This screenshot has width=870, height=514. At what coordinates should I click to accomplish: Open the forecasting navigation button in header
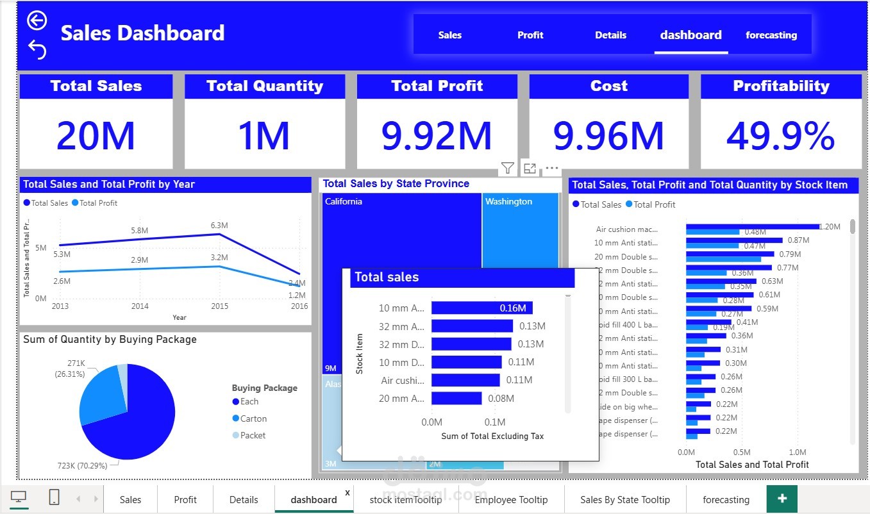pyautogui.click(x=771, y=35)
